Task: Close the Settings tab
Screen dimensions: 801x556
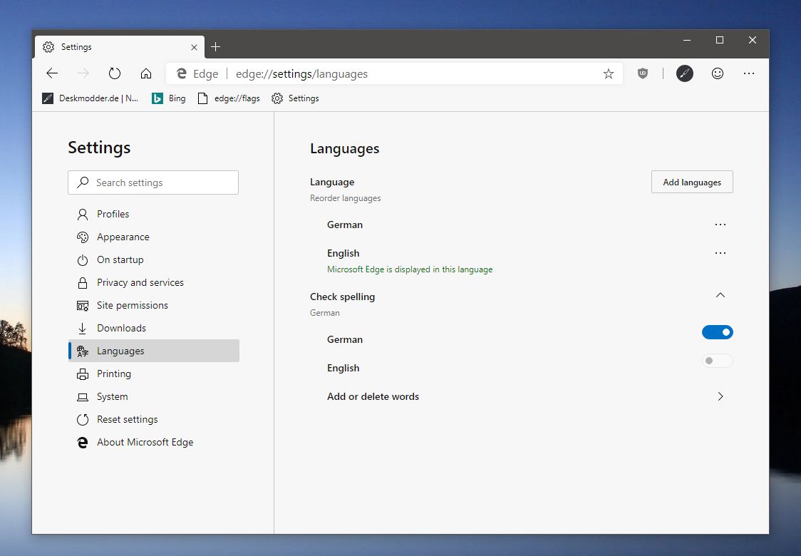Action: click(194, 48)
